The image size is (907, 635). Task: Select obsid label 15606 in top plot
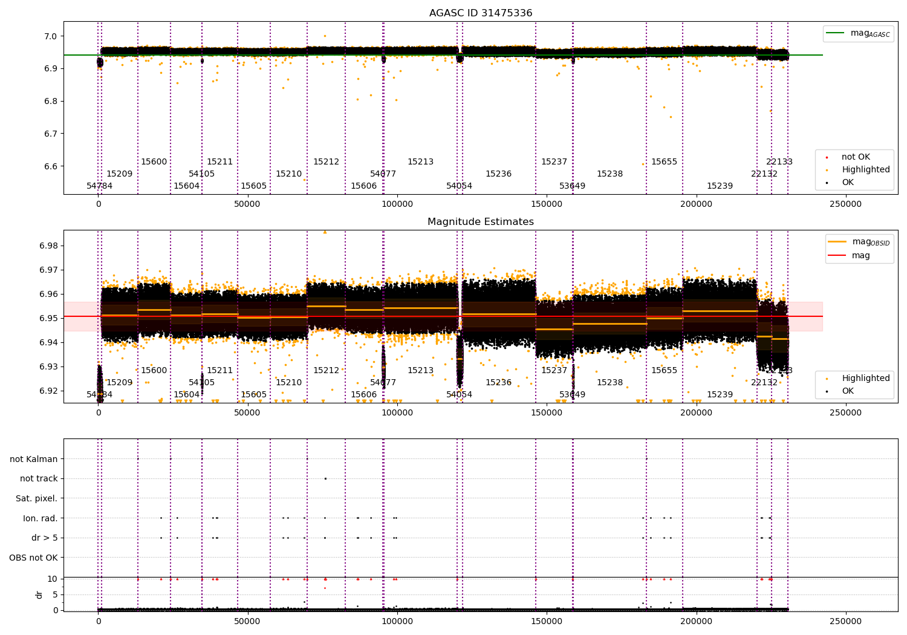364,186
